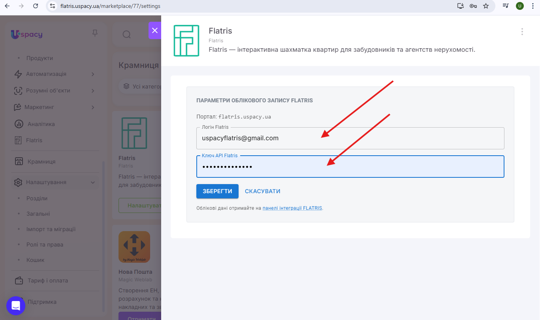This screenshot has width=540, height=320.
Task: Open Тариф і оплата in the sidebar
Action: click(48, 280)
